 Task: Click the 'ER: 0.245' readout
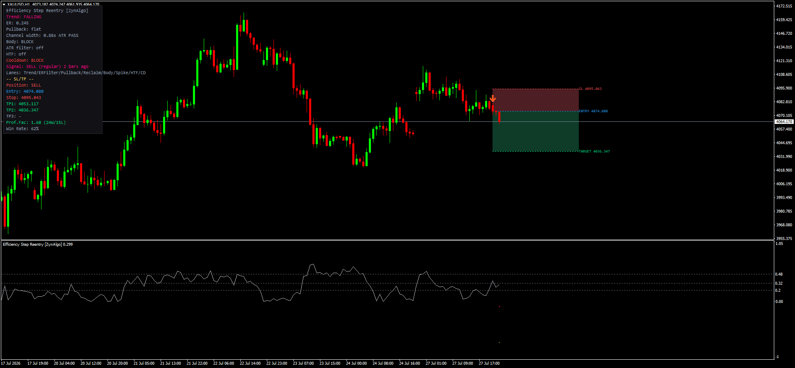click(17, 23)
